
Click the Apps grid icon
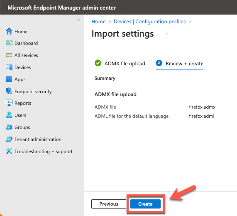[x=9, y=79]
